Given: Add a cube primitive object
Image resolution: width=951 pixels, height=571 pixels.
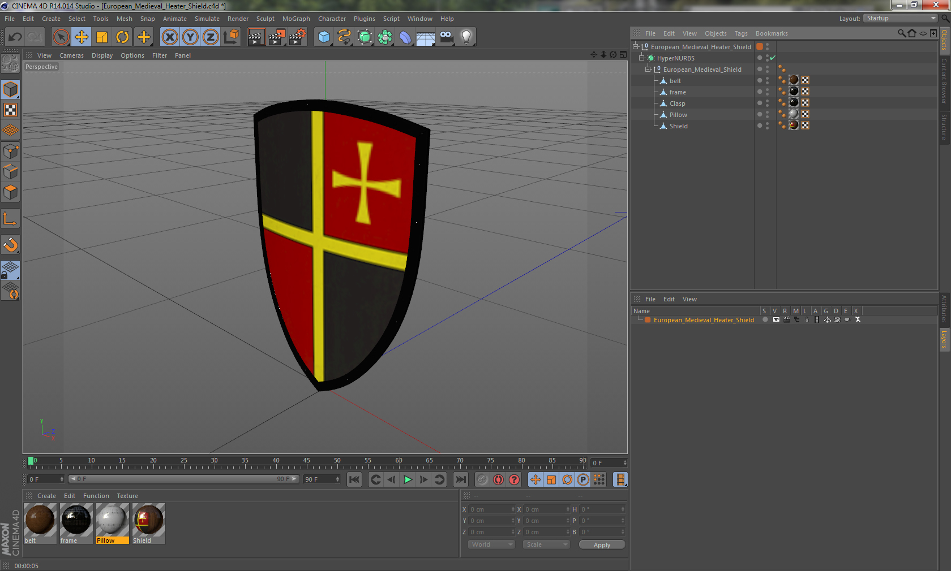Looking at the screenshot, I should click(x=324, y=37).
